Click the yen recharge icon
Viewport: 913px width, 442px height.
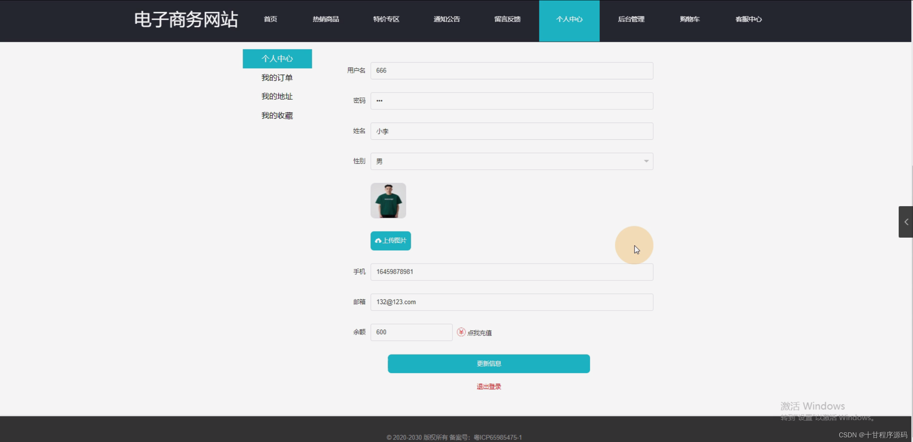coord(461,332)
